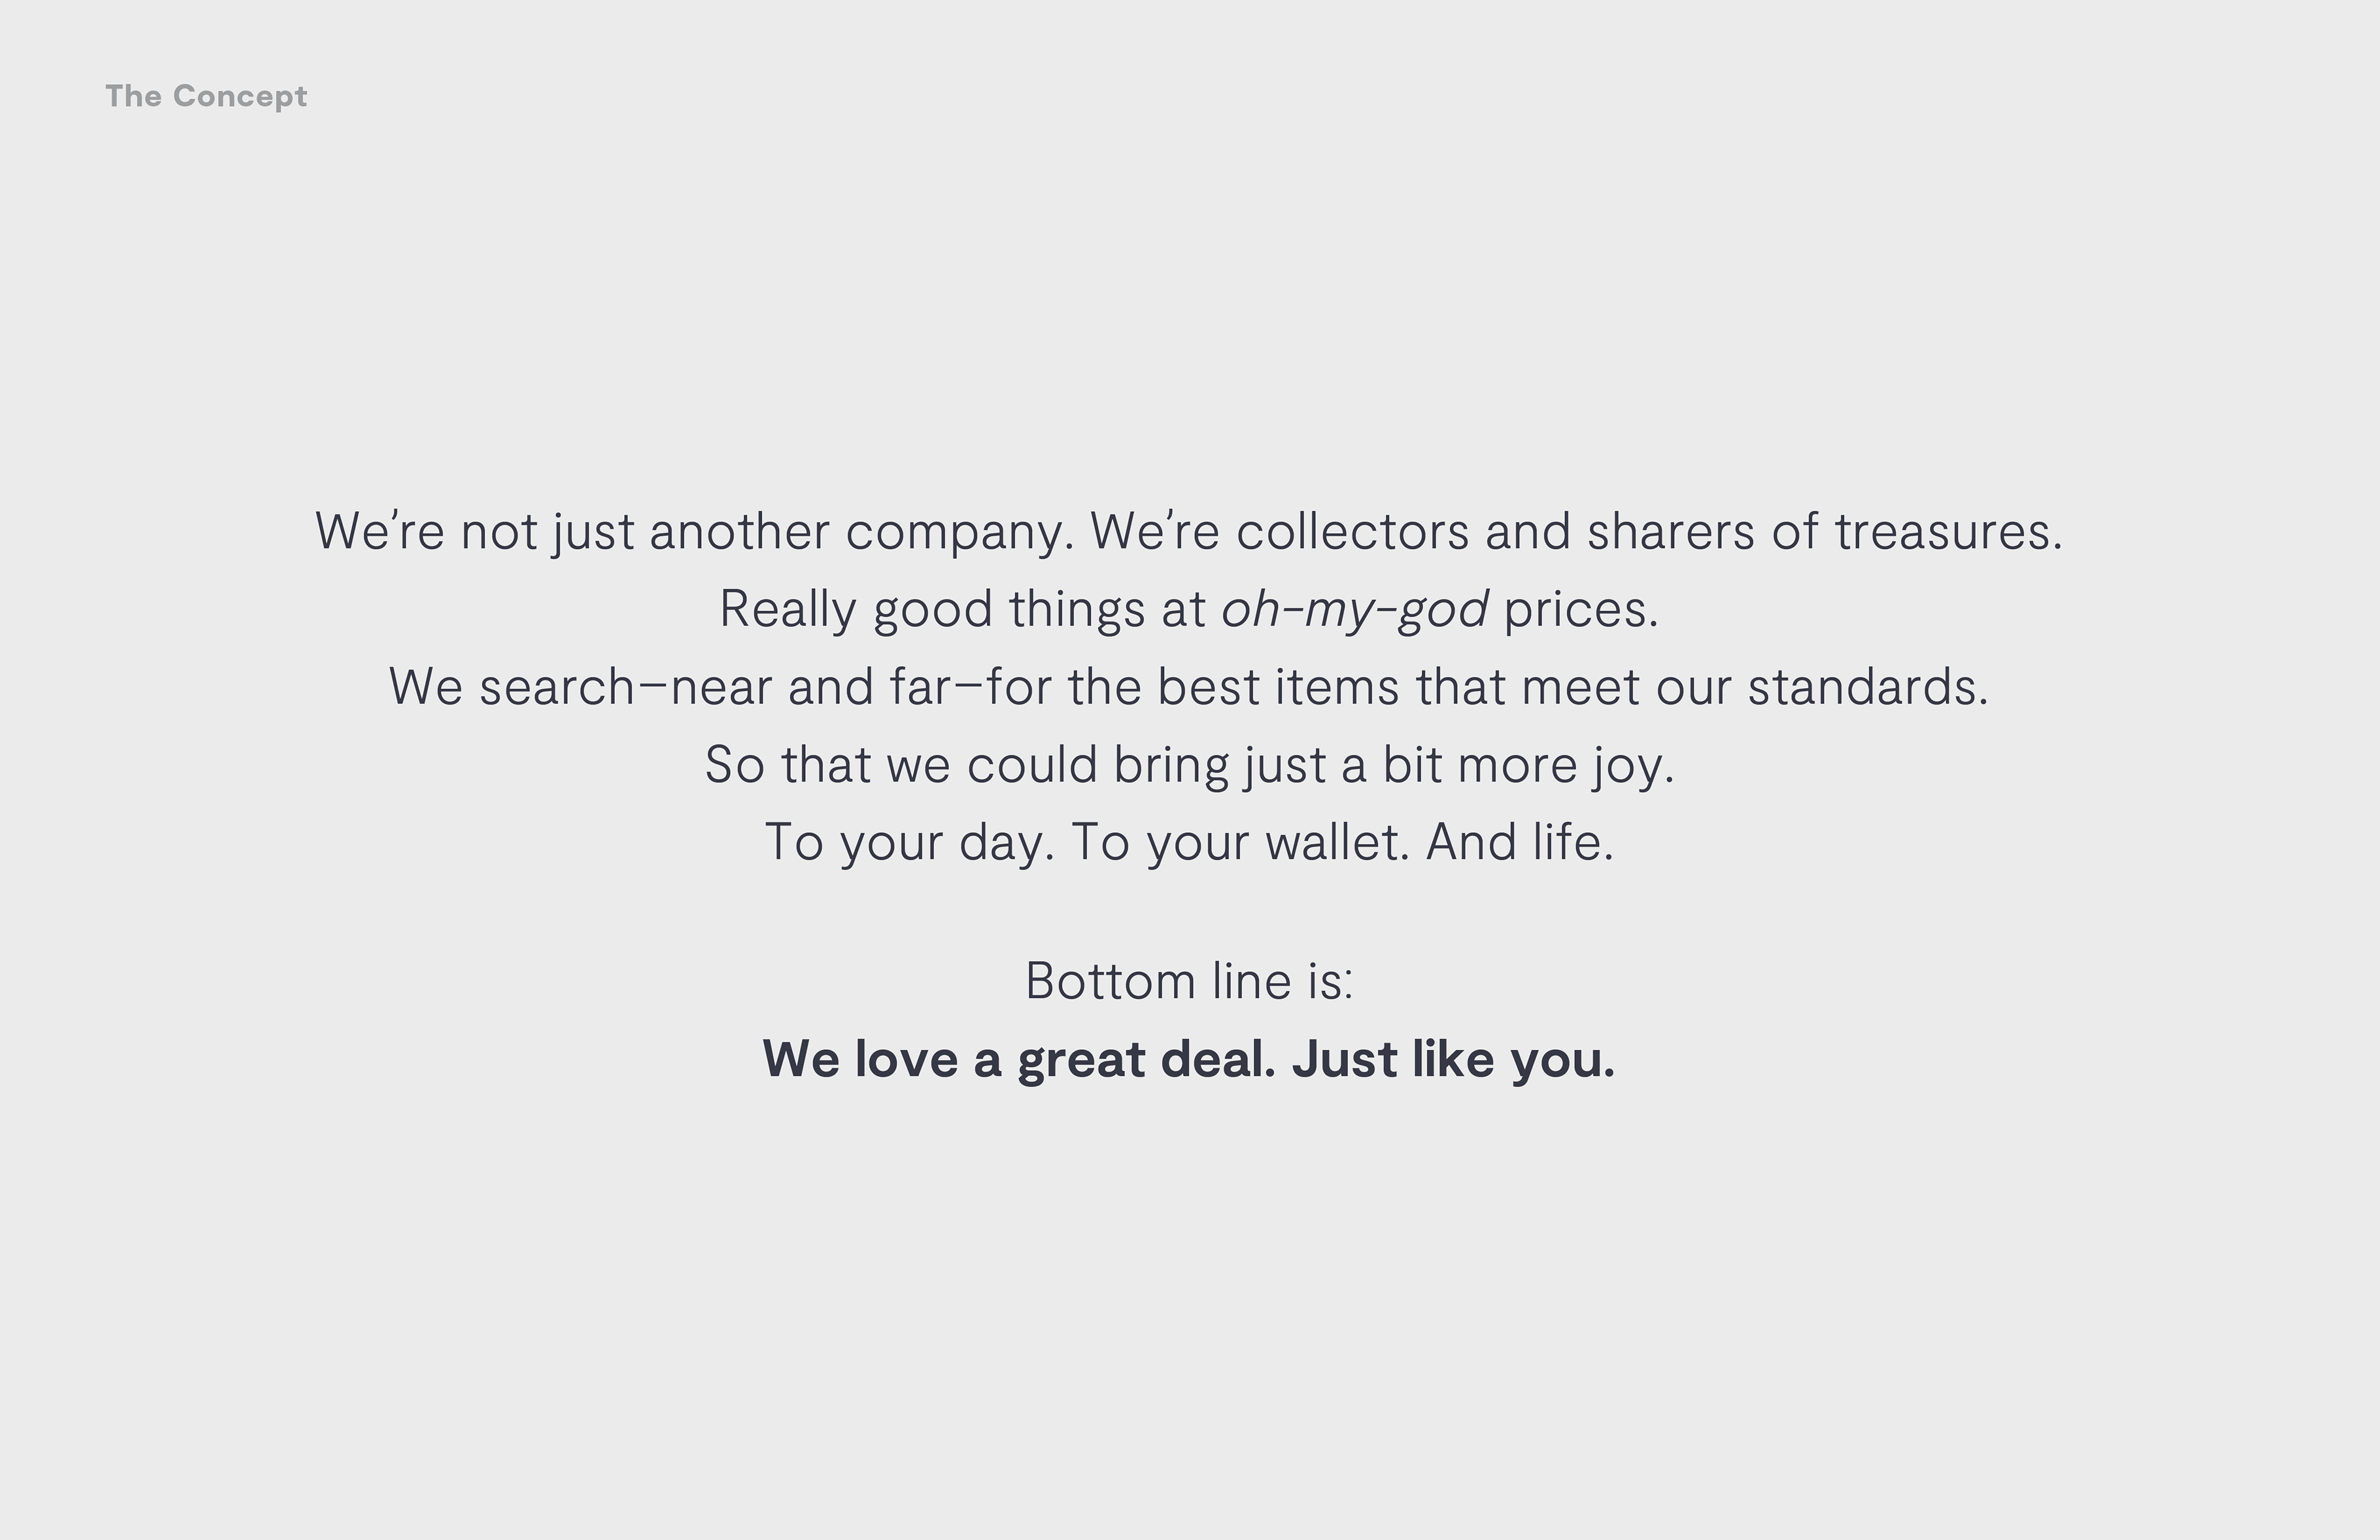Click "Just like you." bold text
The image size is (2380, 1540).
[x=1454, y=1060]
